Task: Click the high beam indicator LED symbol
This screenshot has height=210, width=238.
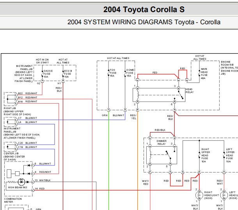Action: (x=21, y=182)
